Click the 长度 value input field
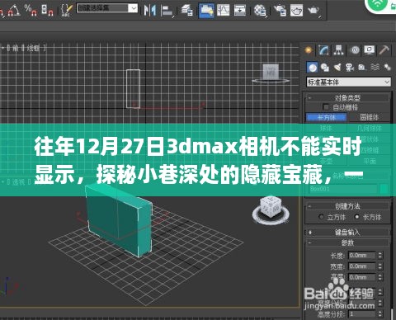 tap(361, 256)
